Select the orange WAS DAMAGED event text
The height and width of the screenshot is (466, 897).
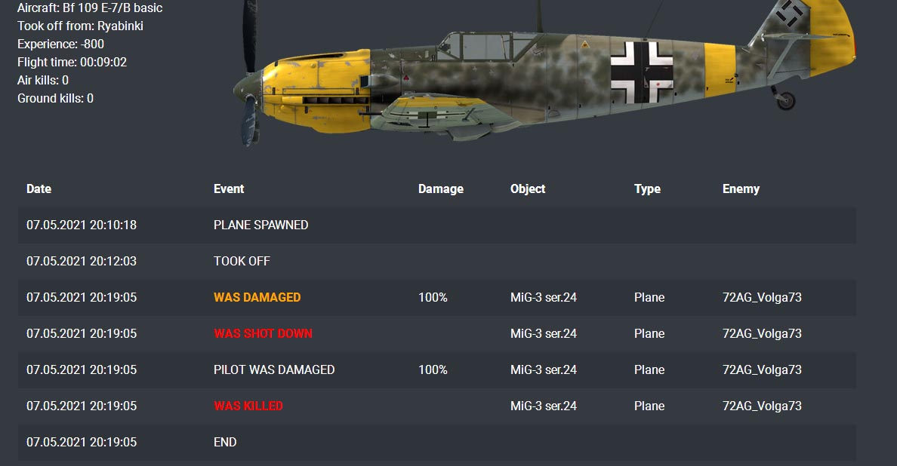(x=257, y=297)
